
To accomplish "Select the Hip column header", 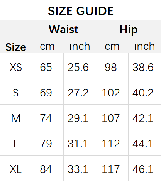I will point(129,30).
